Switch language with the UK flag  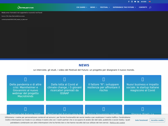coord(150,2)
